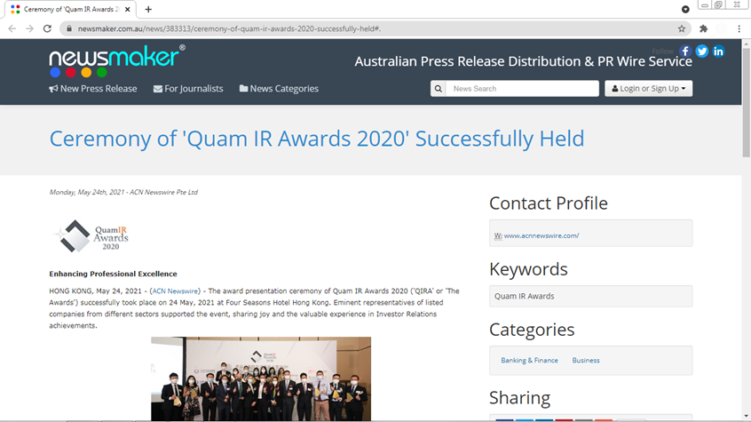
Task: Click 'Enhancing Professional Excellence' heading
Action: [113, 274]
